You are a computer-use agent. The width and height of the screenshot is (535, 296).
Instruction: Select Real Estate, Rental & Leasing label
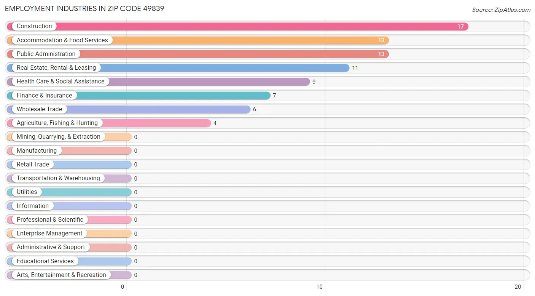click(56, 68)
